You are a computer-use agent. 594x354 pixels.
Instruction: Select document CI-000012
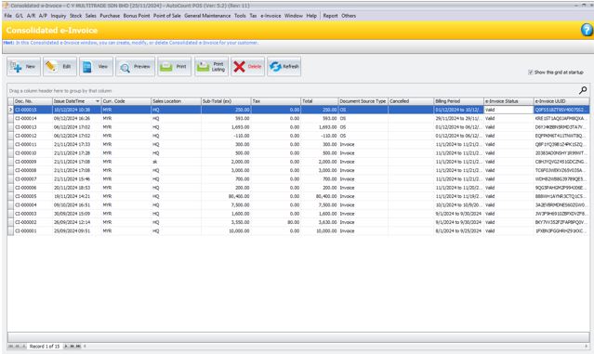(x=26, y=136)
